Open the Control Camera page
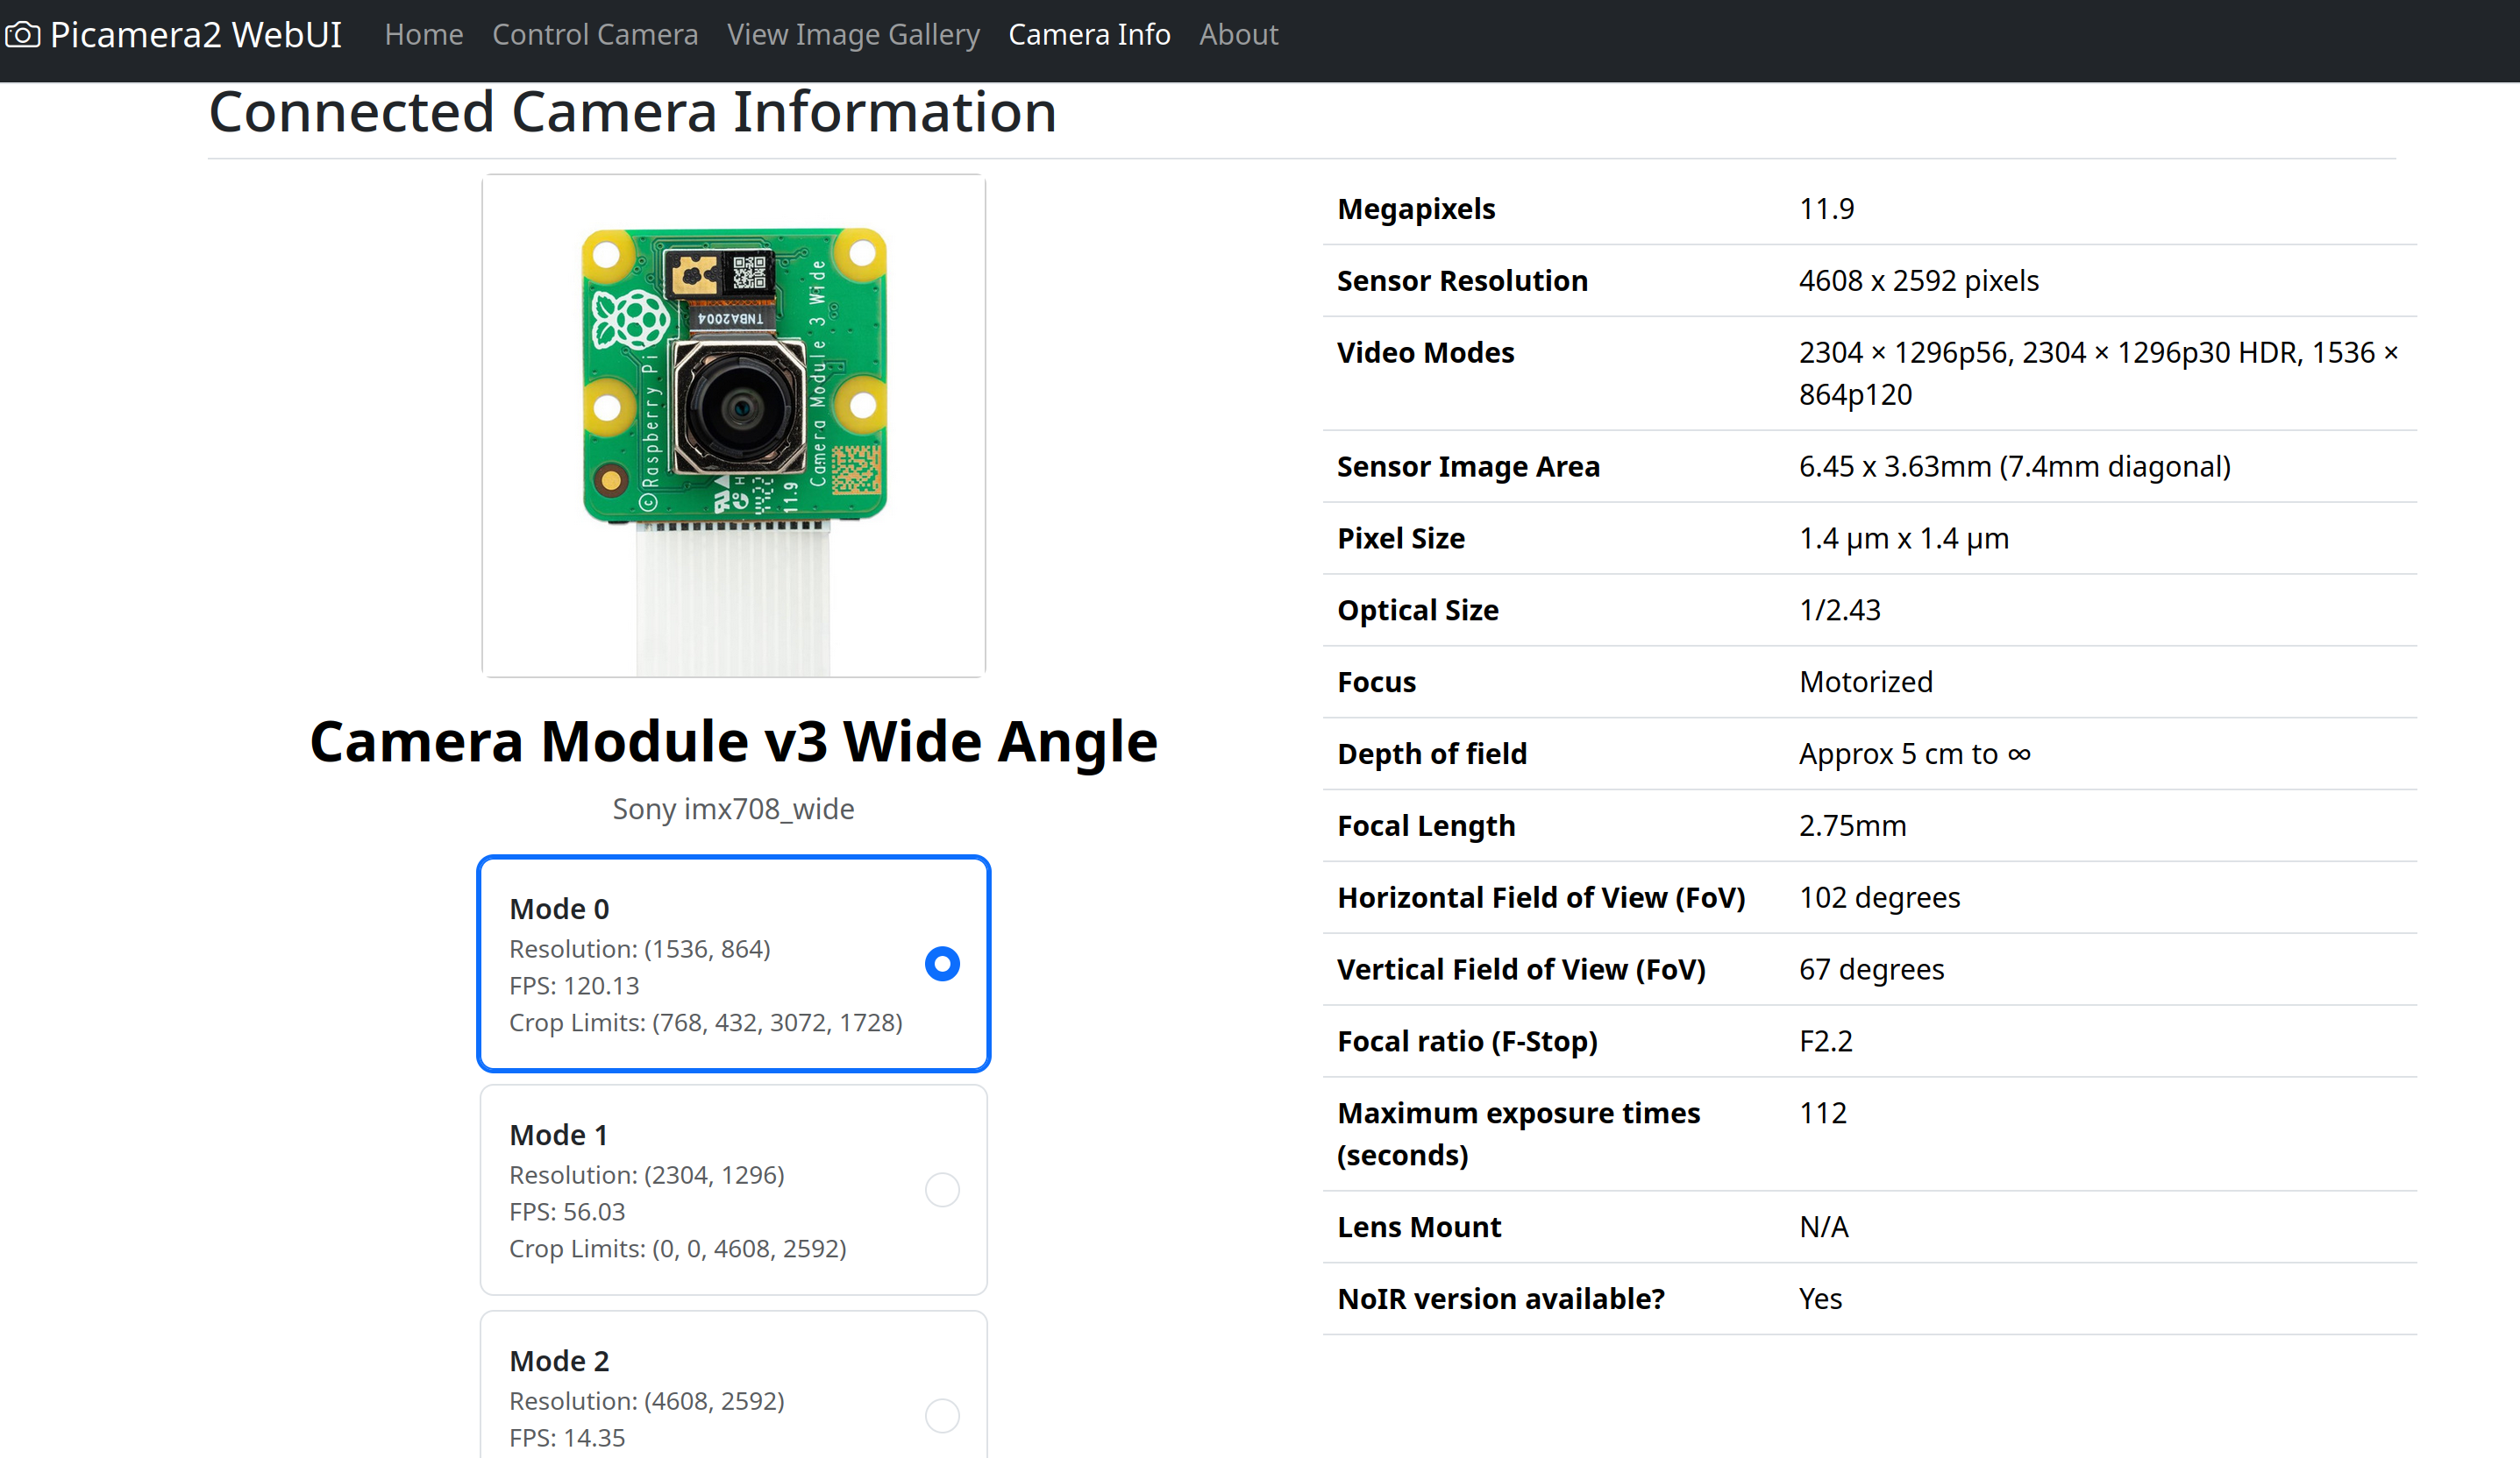The height and width of the screenshot is (1458, 2520). point(595,35)
